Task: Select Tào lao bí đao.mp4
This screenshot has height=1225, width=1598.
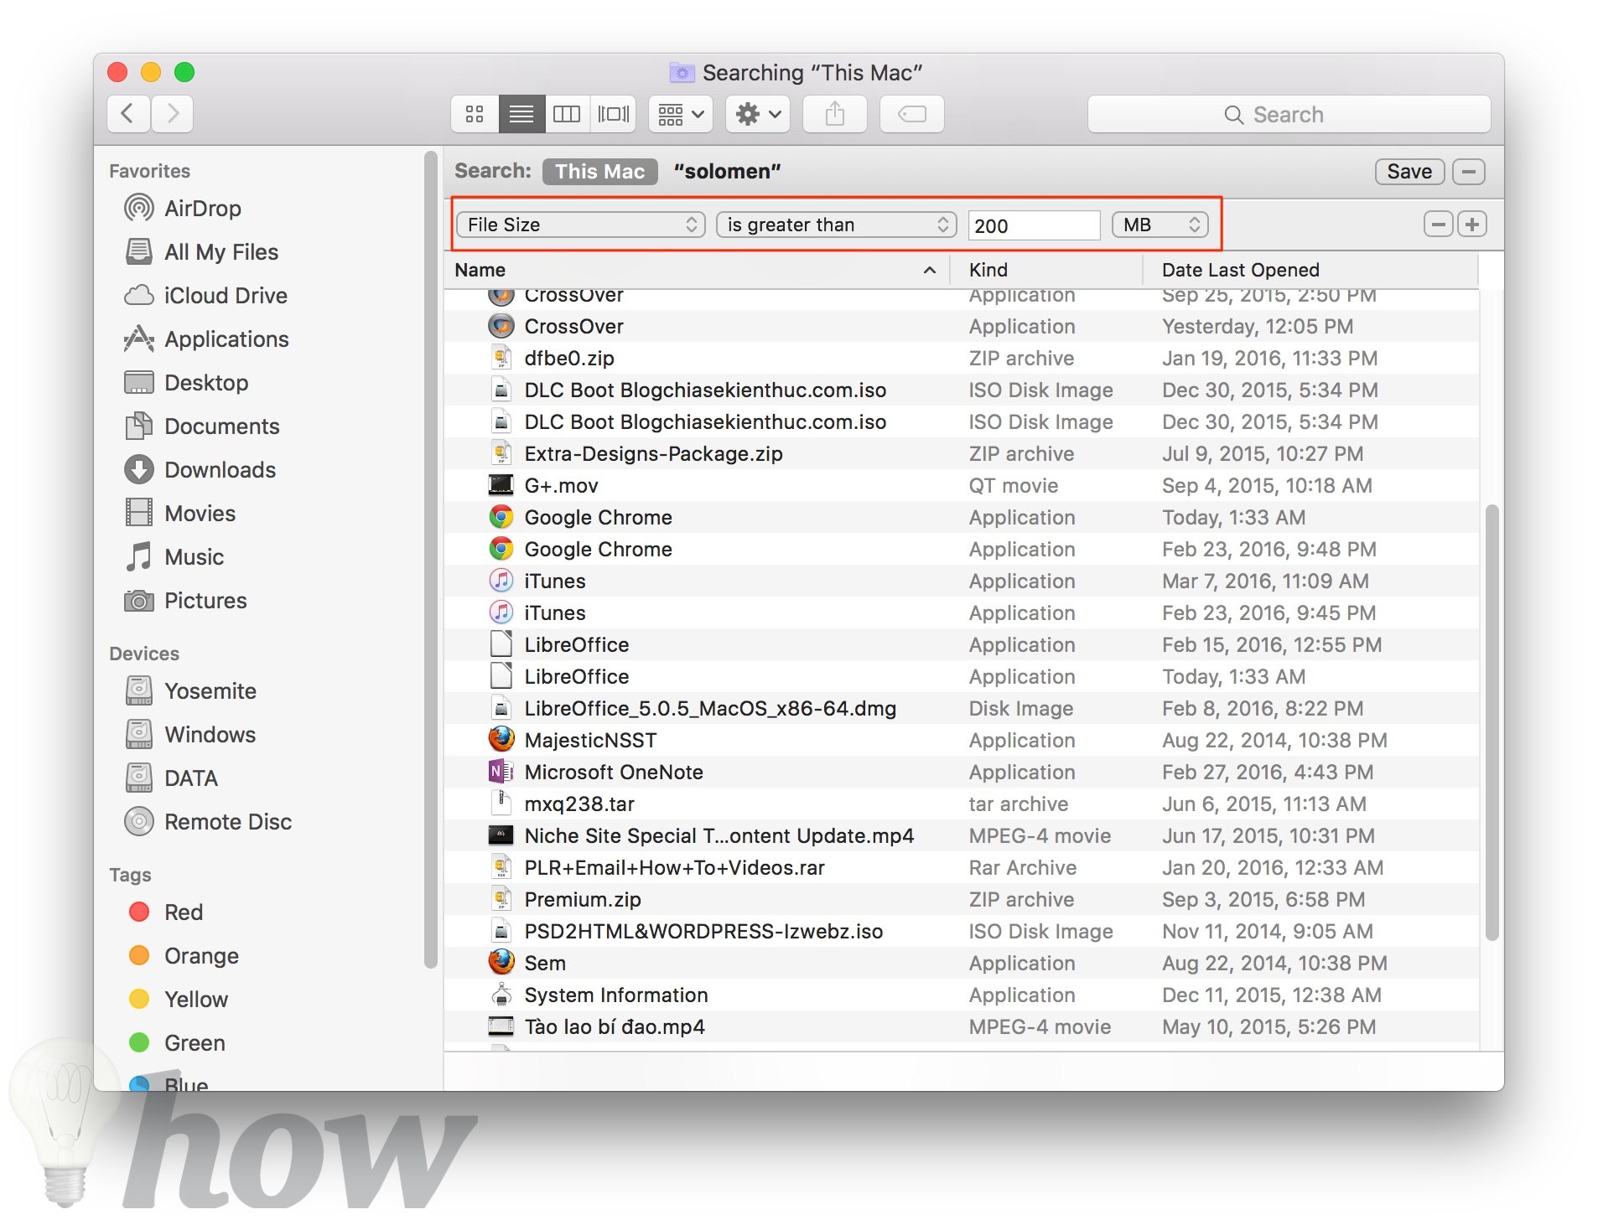Action: tap(962, 1026)
